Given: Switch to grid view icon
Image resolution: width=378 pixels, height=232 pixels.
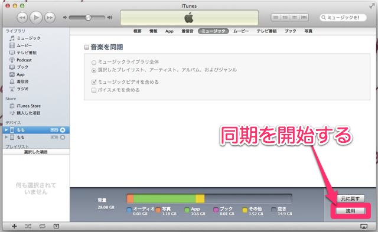Looking at the screenshot, I should (294, 17).
